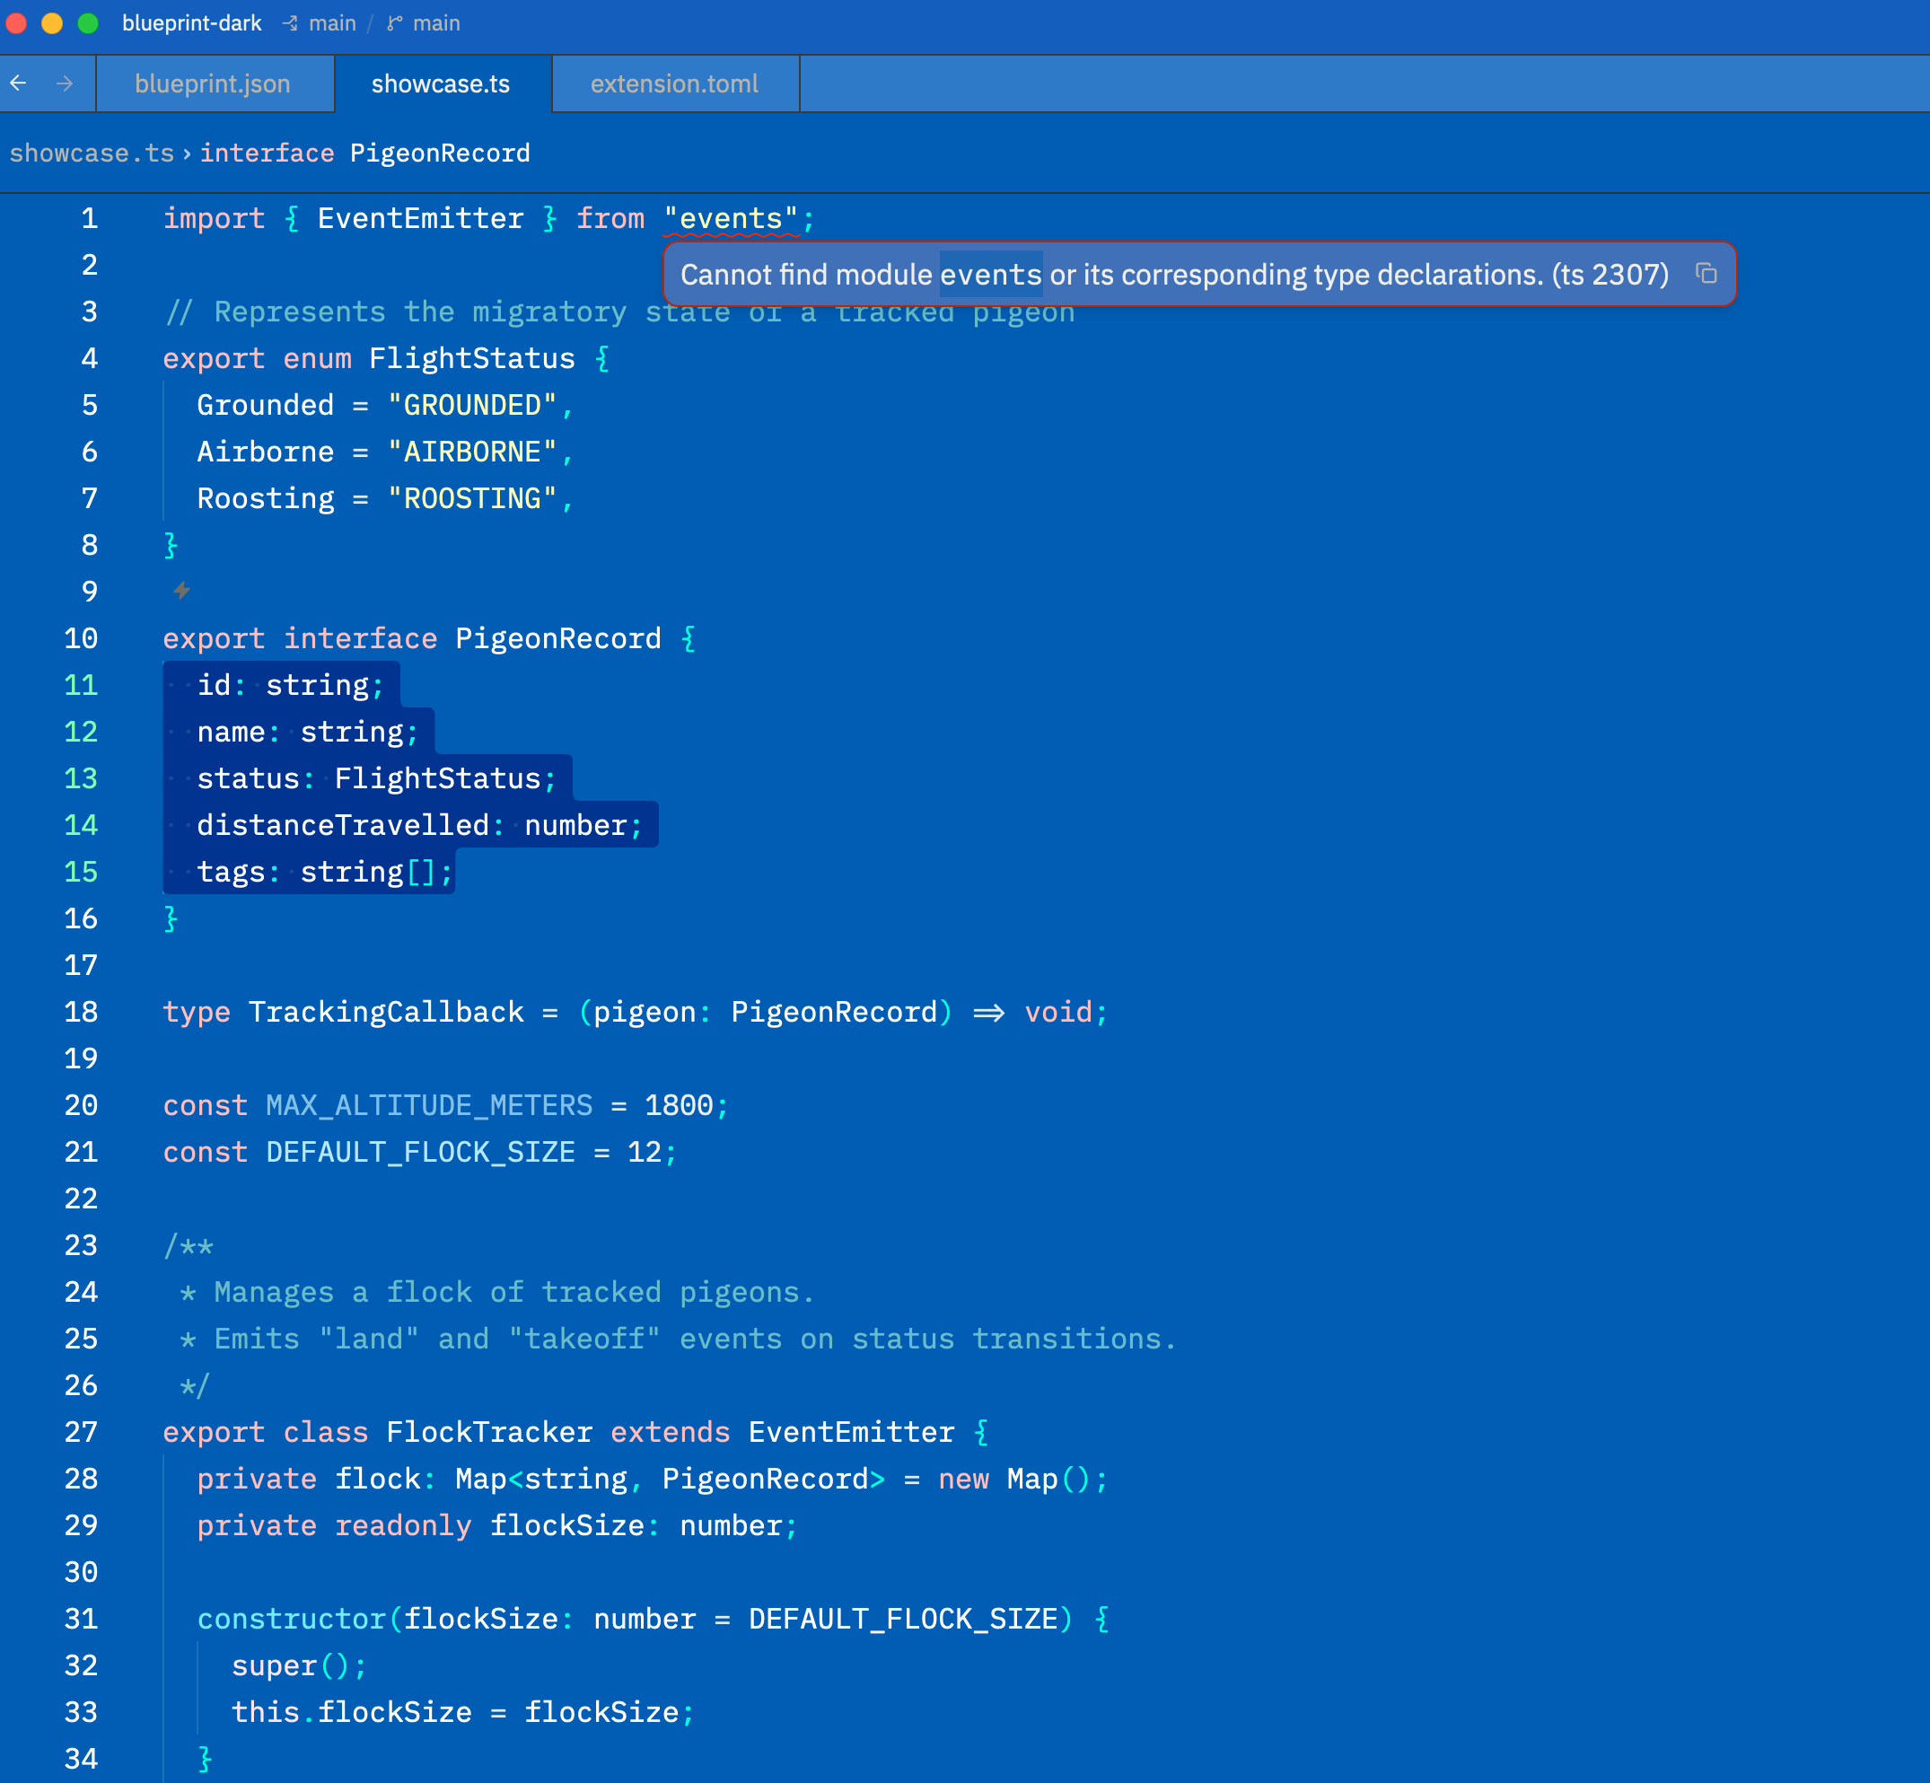Image resolution: width=1930 pixels, height=1783 pixels.
Task: Click the "ROOSTING" string literal
Action: click(471, 499)
